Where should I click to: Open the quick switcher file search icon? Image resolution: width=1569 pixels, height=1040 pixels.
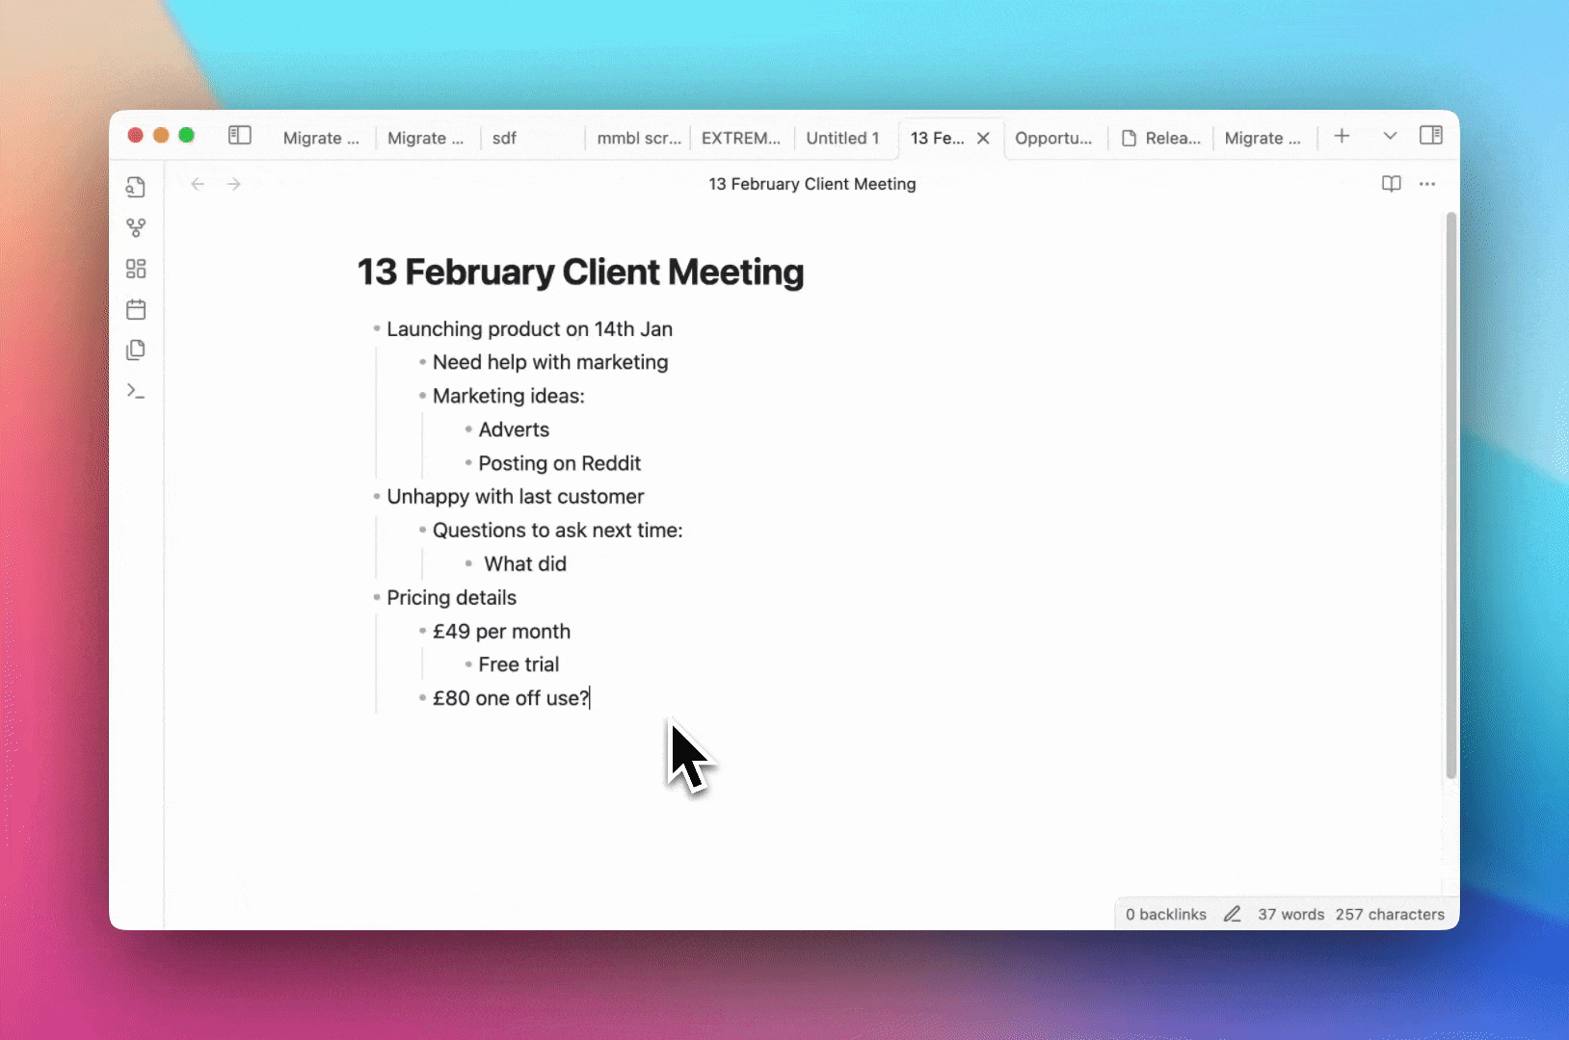pyautogui.click(x=136, y=187)
